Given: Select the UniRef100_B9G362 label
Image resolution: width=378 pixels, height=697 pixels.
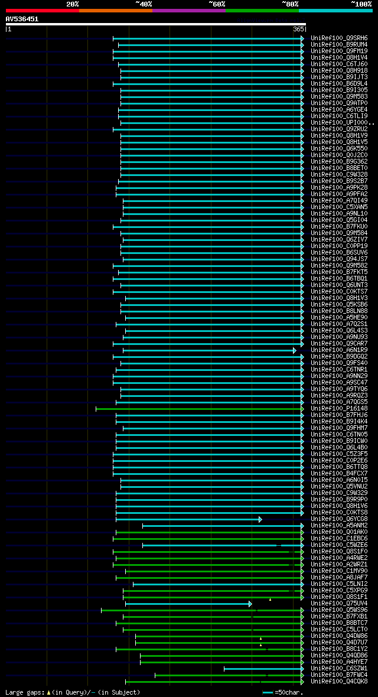Looking at the screenshot, I should tap(339, 162).
